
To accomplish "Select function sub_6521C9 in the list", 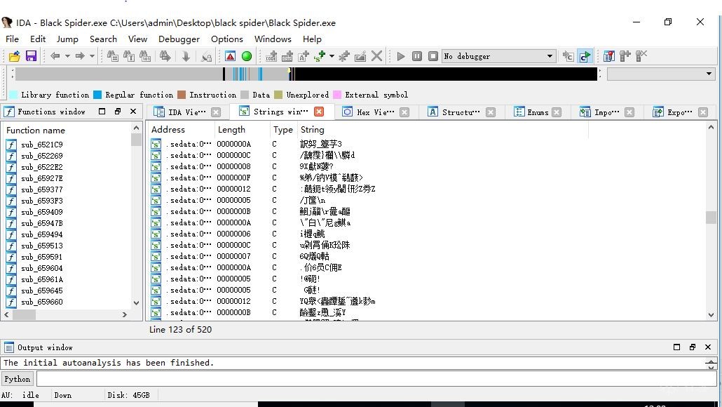I will (42, 145).
